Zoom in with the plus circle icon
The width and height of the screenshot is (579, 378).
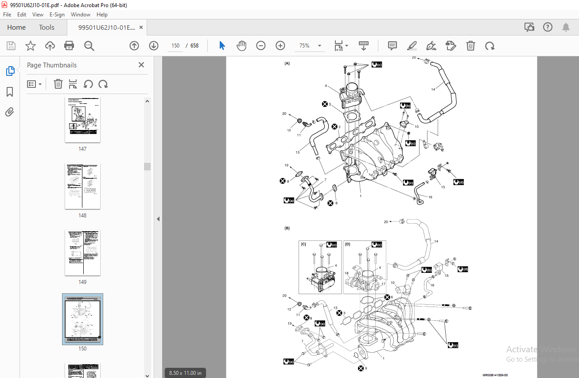tap(280, 46)
